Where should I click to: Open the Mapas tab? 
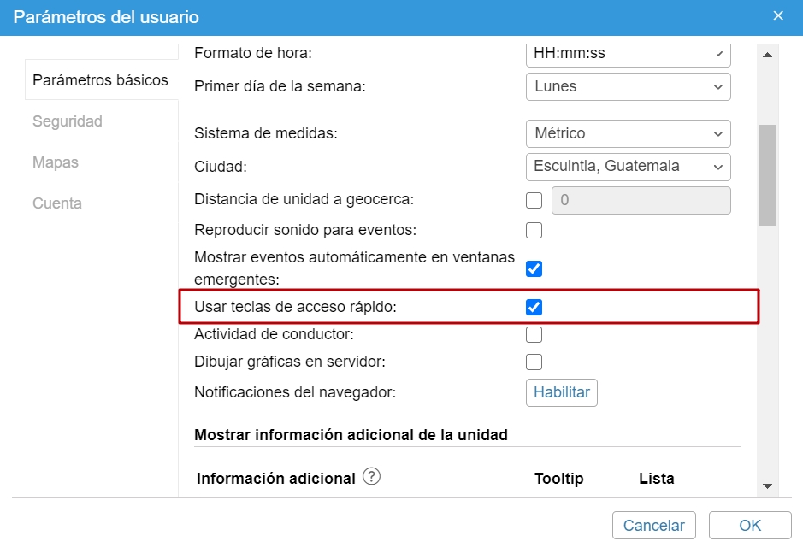click(x=56, y=162)
